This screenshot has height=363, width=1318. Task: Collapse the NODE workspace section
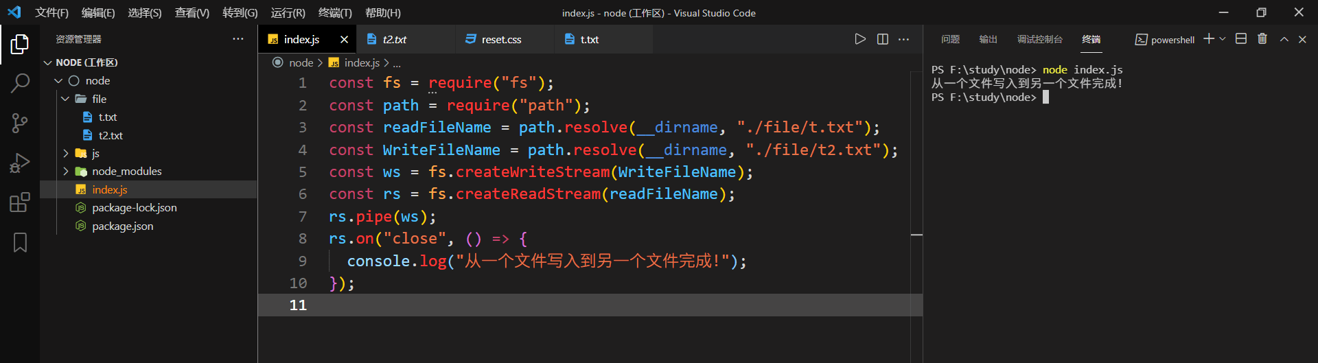[48, 62]
